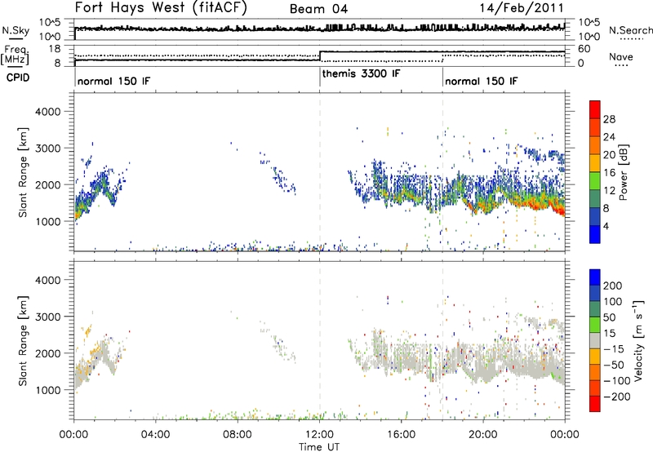
Task: Click the 'N.Search' legend label
Action: coord(631,30)
